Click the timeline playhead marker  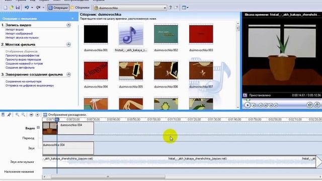57,119
